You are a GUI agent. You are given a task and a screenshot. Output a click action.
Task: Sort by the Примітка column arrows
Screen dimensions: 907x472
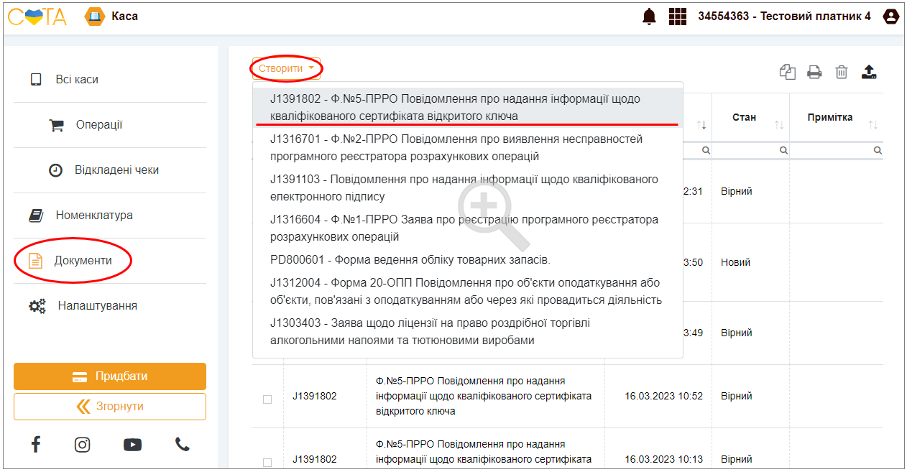(x=873, y=125)
